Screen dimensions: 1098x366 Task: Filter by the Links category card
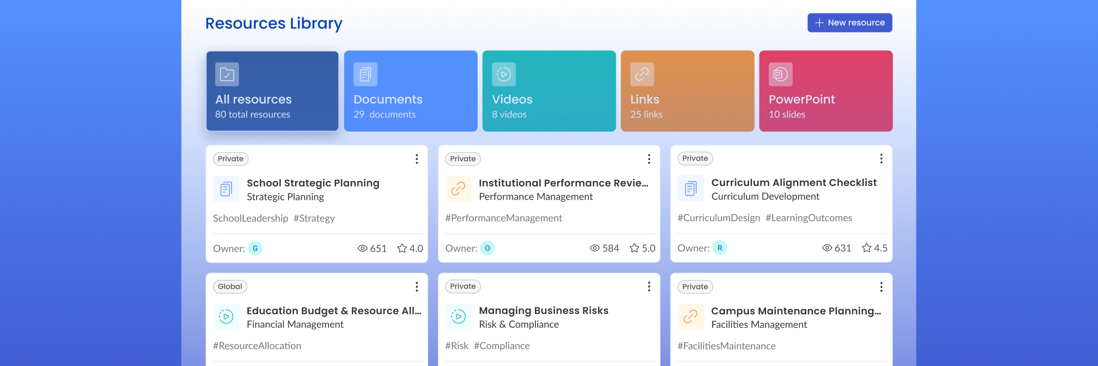coord(687,91)
